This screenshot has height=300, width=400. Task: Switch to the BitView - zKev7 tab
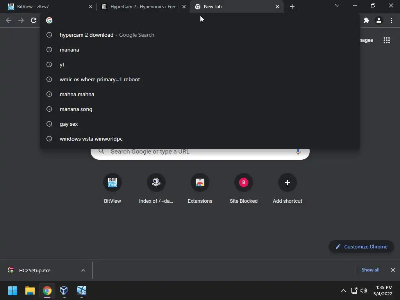pyautogui.click(x=48, y=7)
